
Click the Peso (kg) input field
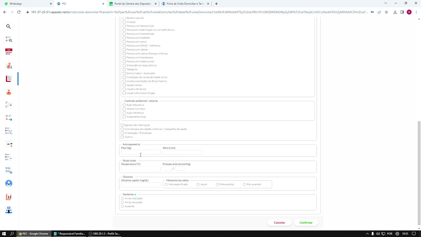click(140, 152)
